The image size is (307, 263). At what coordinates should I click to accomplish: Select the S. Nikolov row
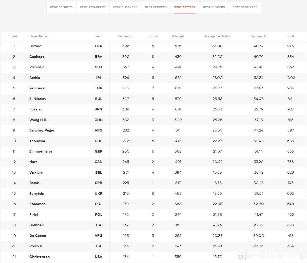pos(154,99)
